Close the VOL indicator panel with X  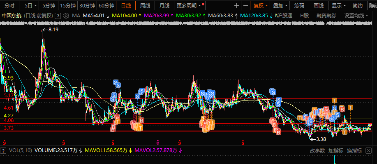[368, 151]
